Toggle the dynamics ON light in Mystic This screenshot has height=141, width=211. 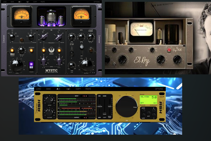pos(91,50)
